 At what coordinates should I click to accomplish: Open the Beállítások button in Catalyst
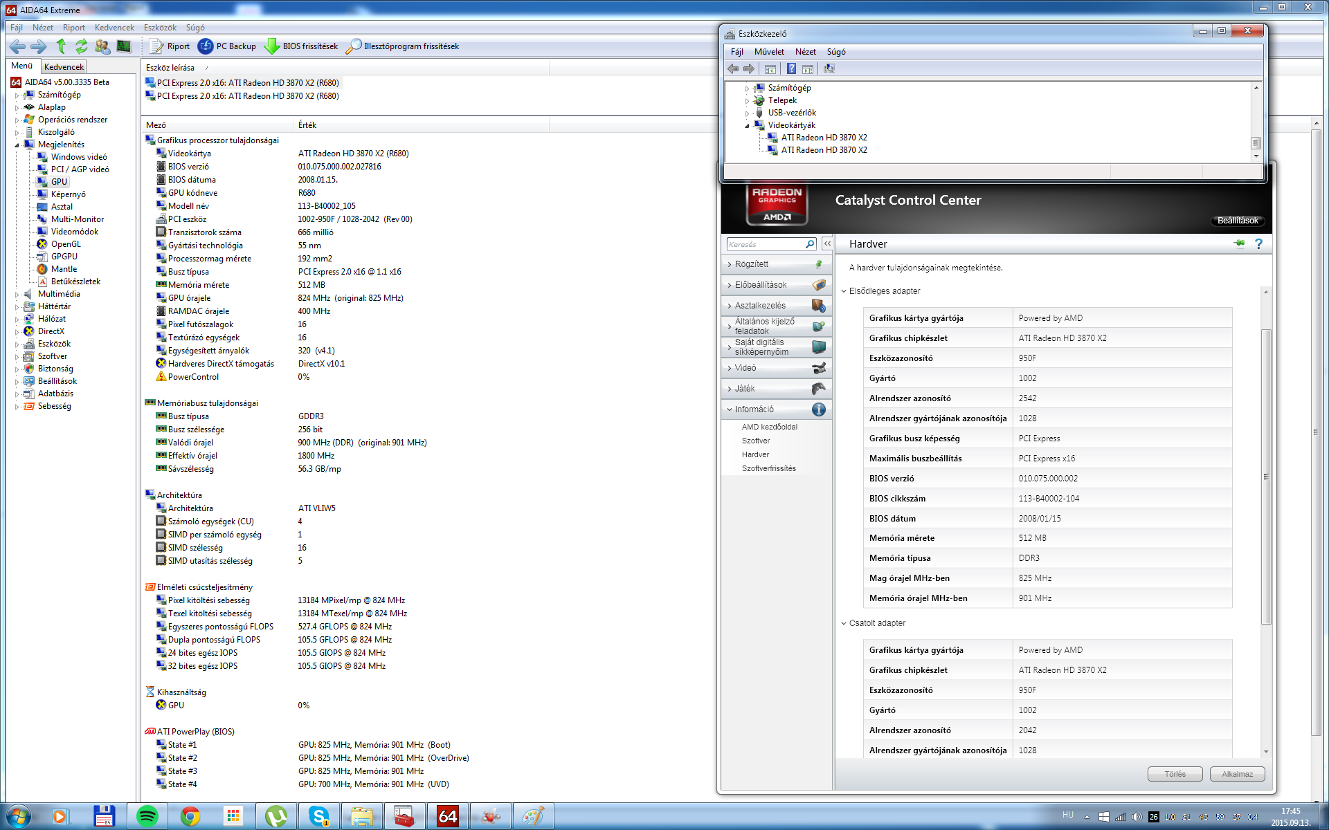(1238, 221)
